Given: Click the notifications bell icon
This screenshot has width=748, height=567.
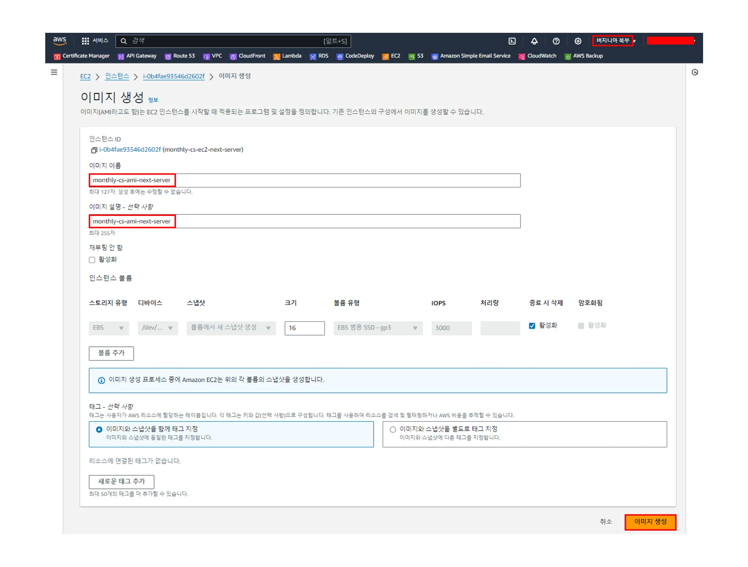Looking at the screenshot, I should [x=534, y=41].
